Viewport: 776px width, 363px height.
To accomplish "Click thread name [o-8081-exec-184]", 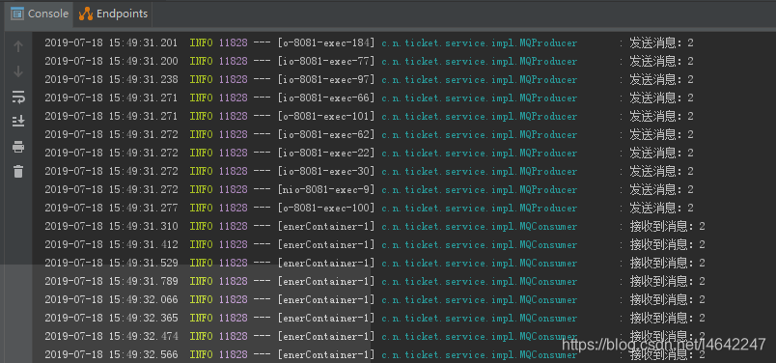I will pyautogui.click(x=326, y=43).
